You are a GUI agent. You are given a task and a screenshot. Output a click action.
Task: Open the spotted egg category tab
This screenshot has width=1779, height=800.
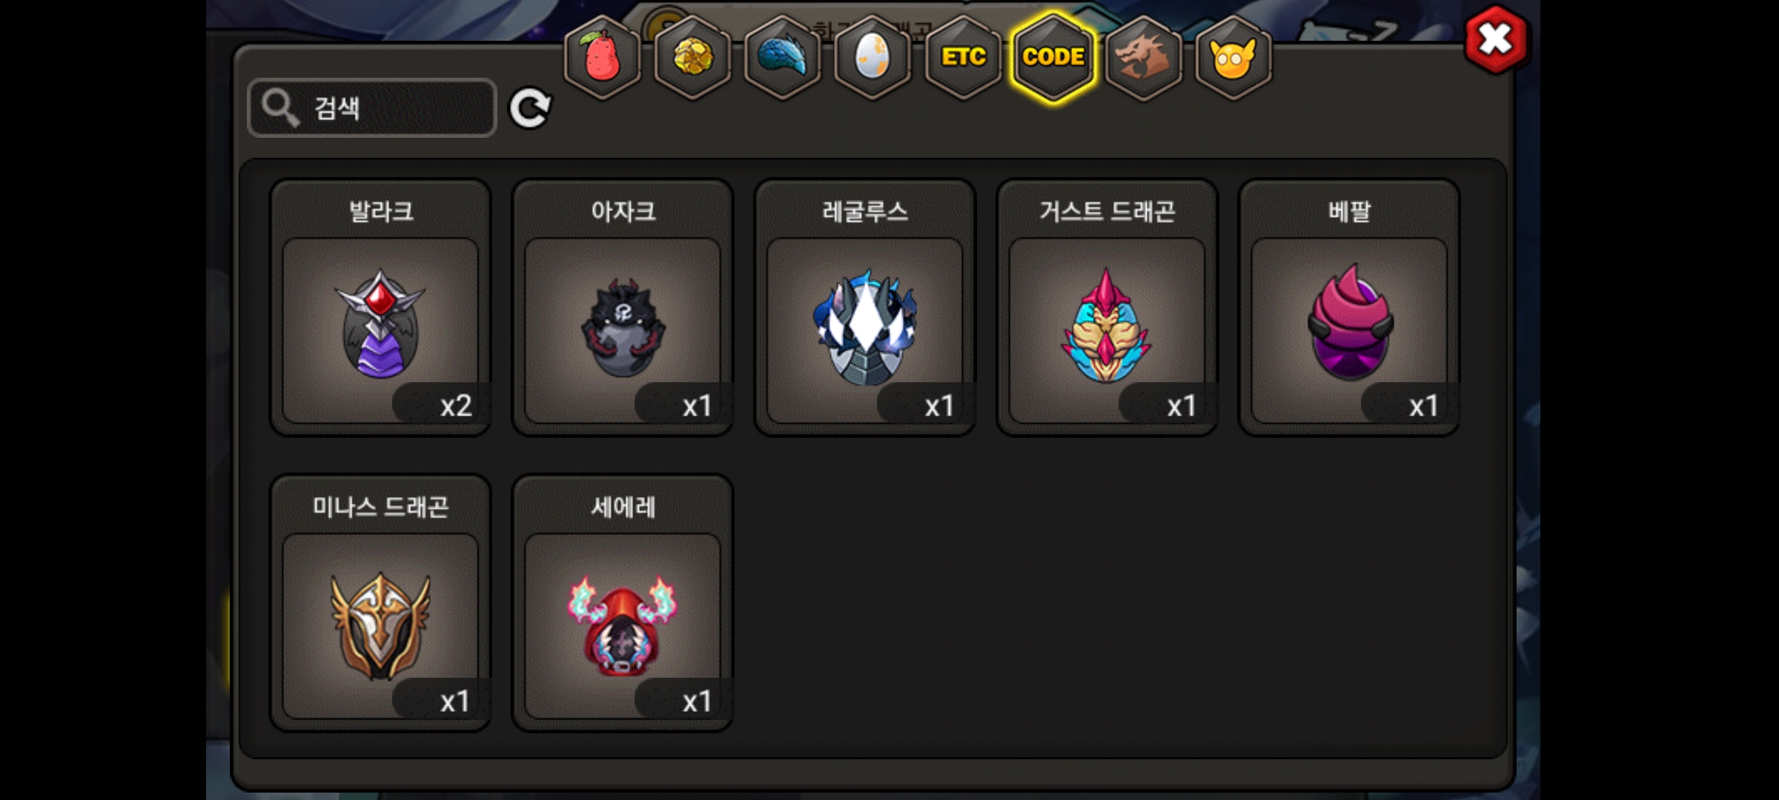[872, 57]
